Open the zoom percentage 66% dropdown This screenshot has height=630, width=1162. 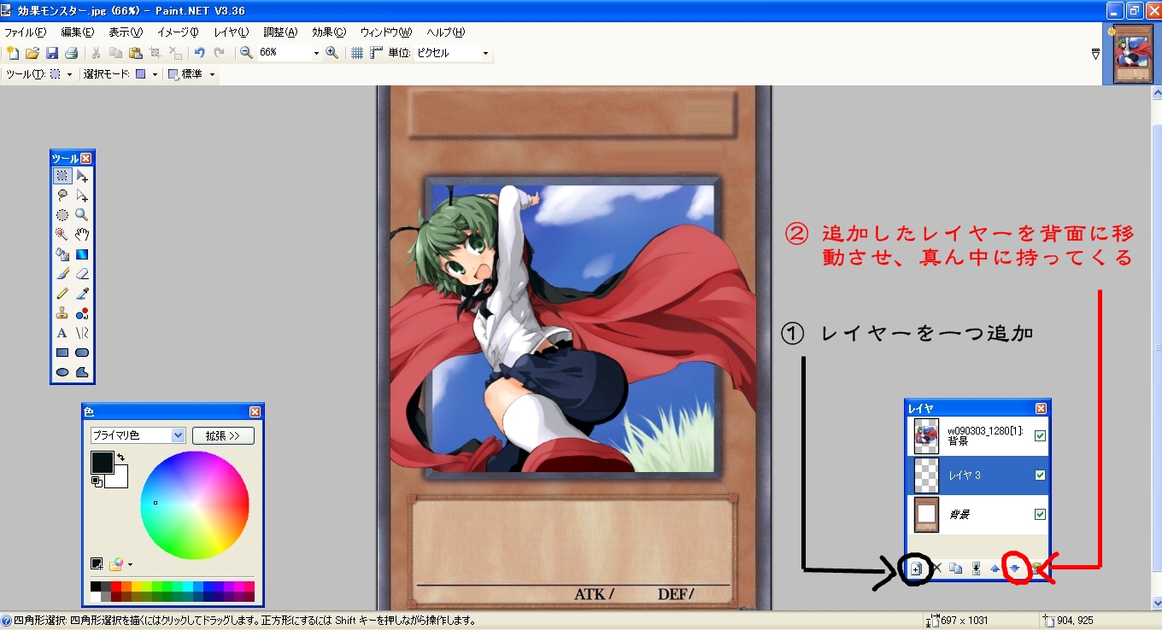316,53
